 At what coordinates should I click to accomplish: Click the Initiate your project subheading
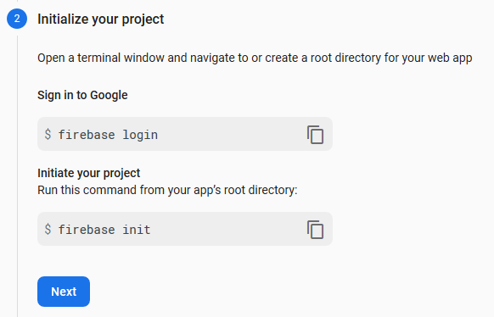coord(89,173)
